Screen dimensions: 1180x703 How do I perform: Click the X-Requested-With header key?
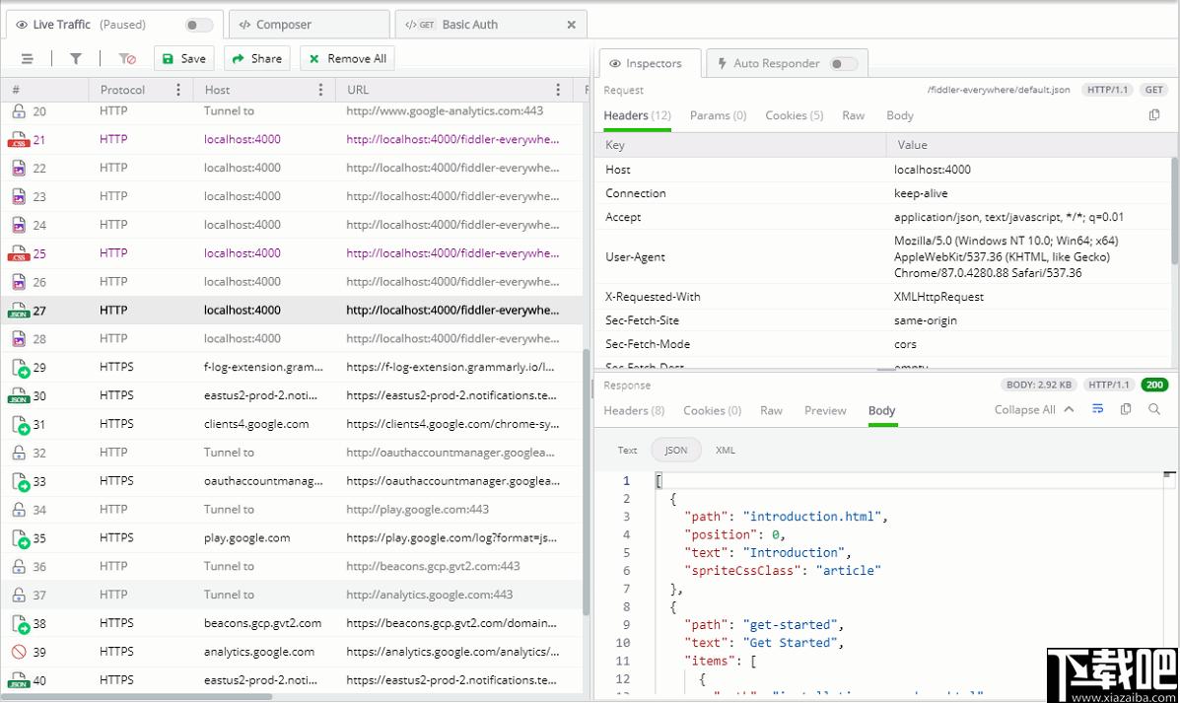coord(653,297)
